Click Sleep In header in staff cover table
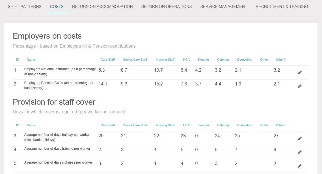 pos(203,125)
